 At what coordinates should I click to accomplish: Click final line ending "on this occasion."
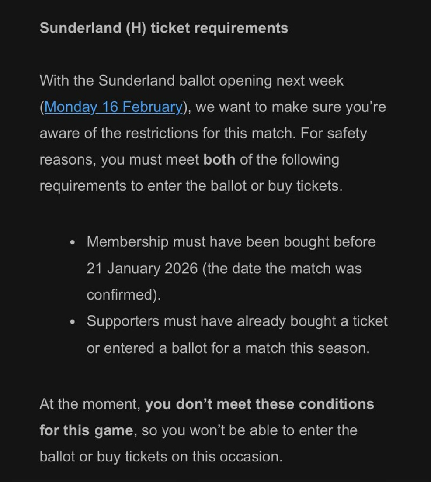tap(161, 457)
